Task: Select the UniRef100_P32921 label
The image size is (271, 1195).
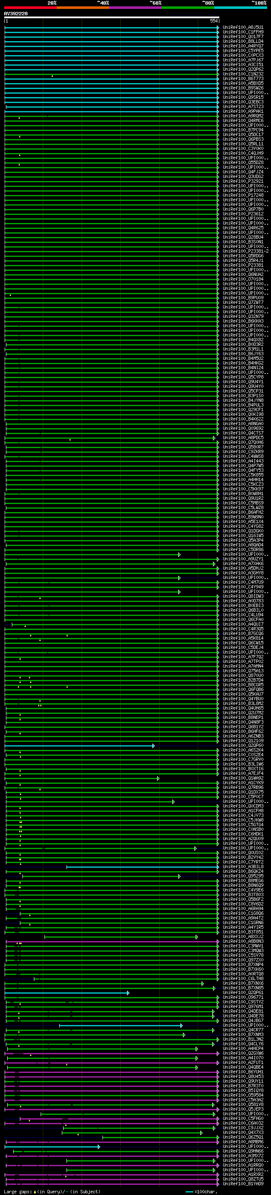Action: coord(243,181)
